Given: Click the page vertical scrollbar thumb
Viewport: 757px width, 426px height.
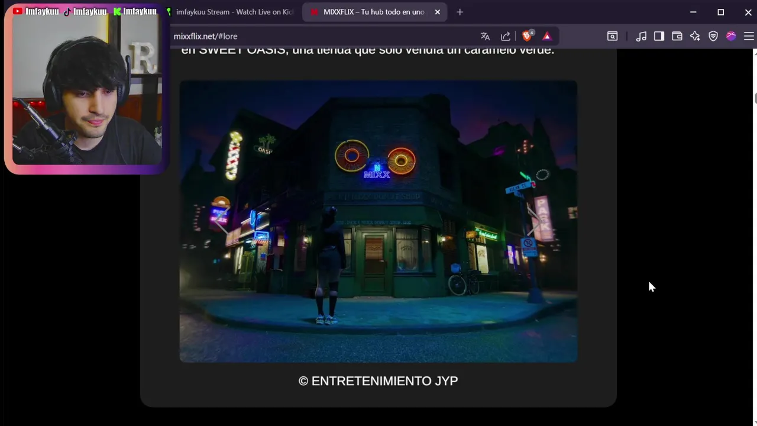Looking at the screenshot, I should 755,98.
